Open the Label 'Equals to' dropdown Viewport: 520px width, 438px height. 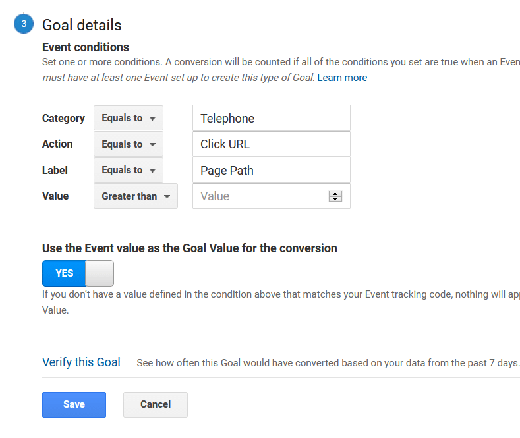[x=129, y=170]
